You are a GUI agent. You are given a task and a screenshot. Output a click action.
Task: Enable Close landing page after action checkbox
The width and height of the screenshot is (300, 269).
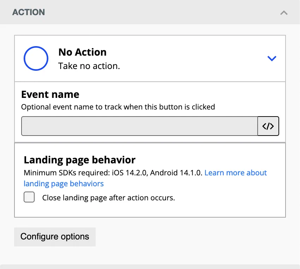click(29, 197)
